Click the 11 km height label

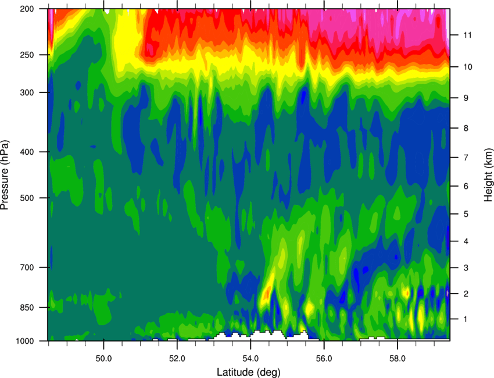point(468,35)
